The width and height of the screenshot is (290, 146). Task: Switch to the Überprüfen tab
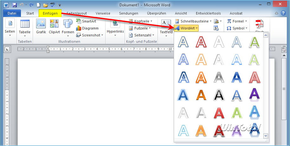pyautogui.click(x=157, y=13)
